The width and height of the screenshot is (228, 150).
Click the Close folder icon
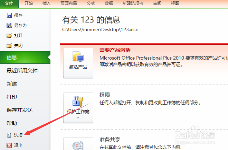click(9, 45)
